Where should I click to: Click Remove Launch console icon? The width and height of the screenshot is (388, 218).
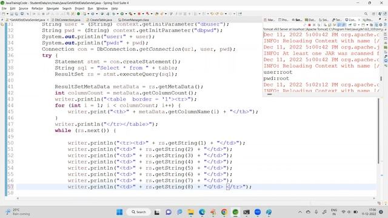(314, 25)
